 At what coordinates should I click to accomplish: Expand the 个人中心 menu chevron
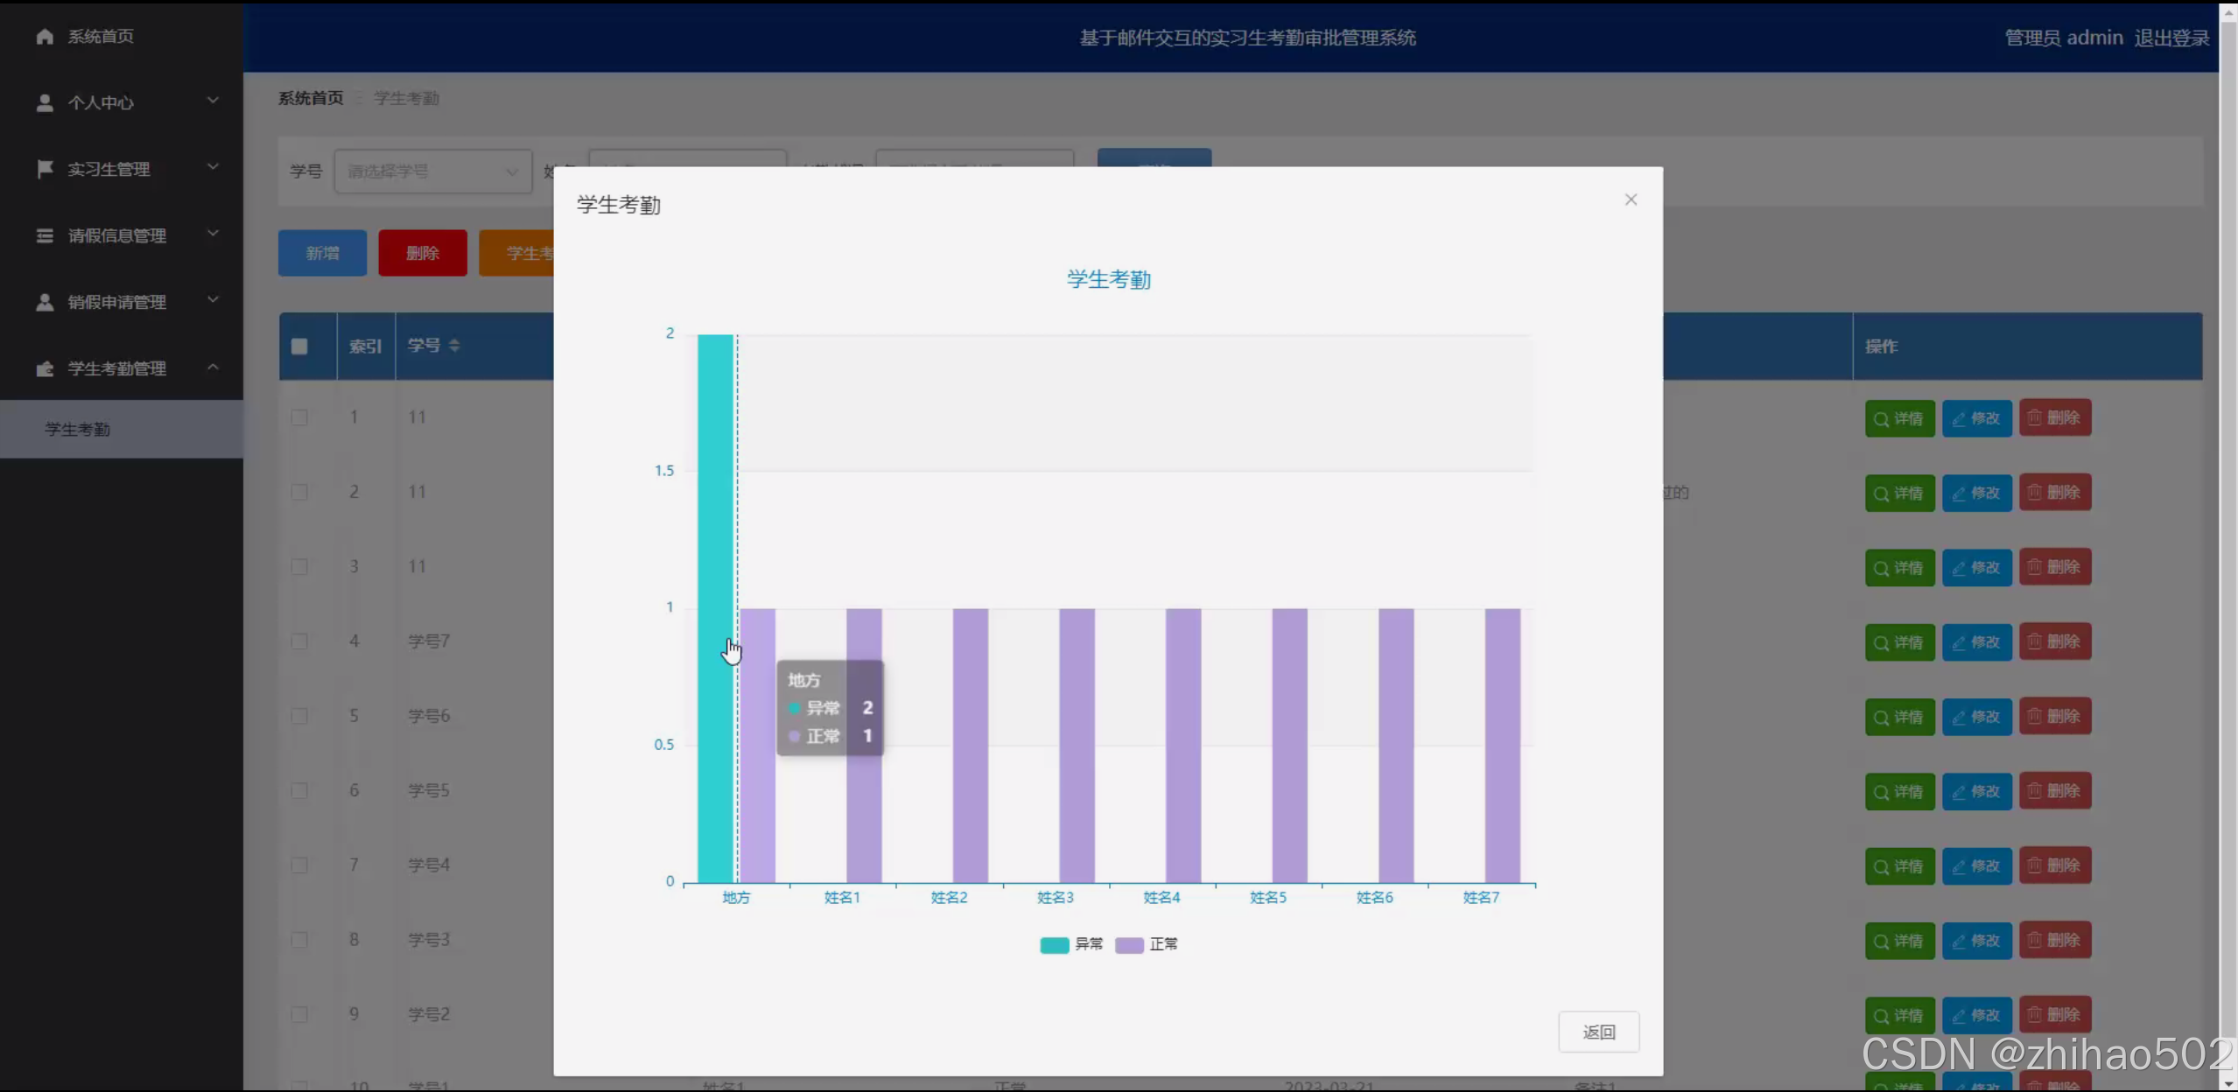click(x=213, y=101)
